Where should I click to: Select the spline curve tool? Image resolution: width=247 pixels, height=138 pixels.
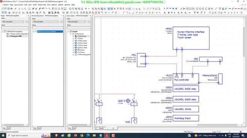[x=216, y=9]
